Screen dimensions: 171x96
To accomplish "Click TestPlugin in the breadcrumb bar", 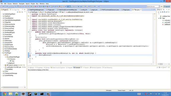I will point(34,12).
